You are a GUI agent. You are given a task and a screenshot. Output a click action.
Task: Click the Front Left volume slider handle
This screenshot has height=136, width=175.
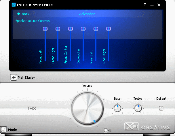[x=45, y=29]
